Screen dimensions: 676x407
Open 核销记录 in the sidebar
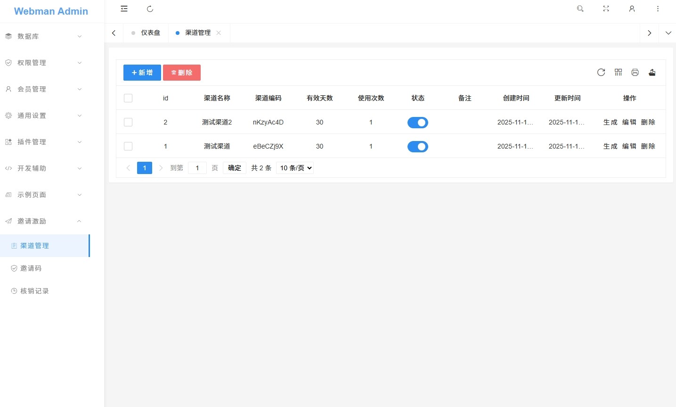point(34,291)
